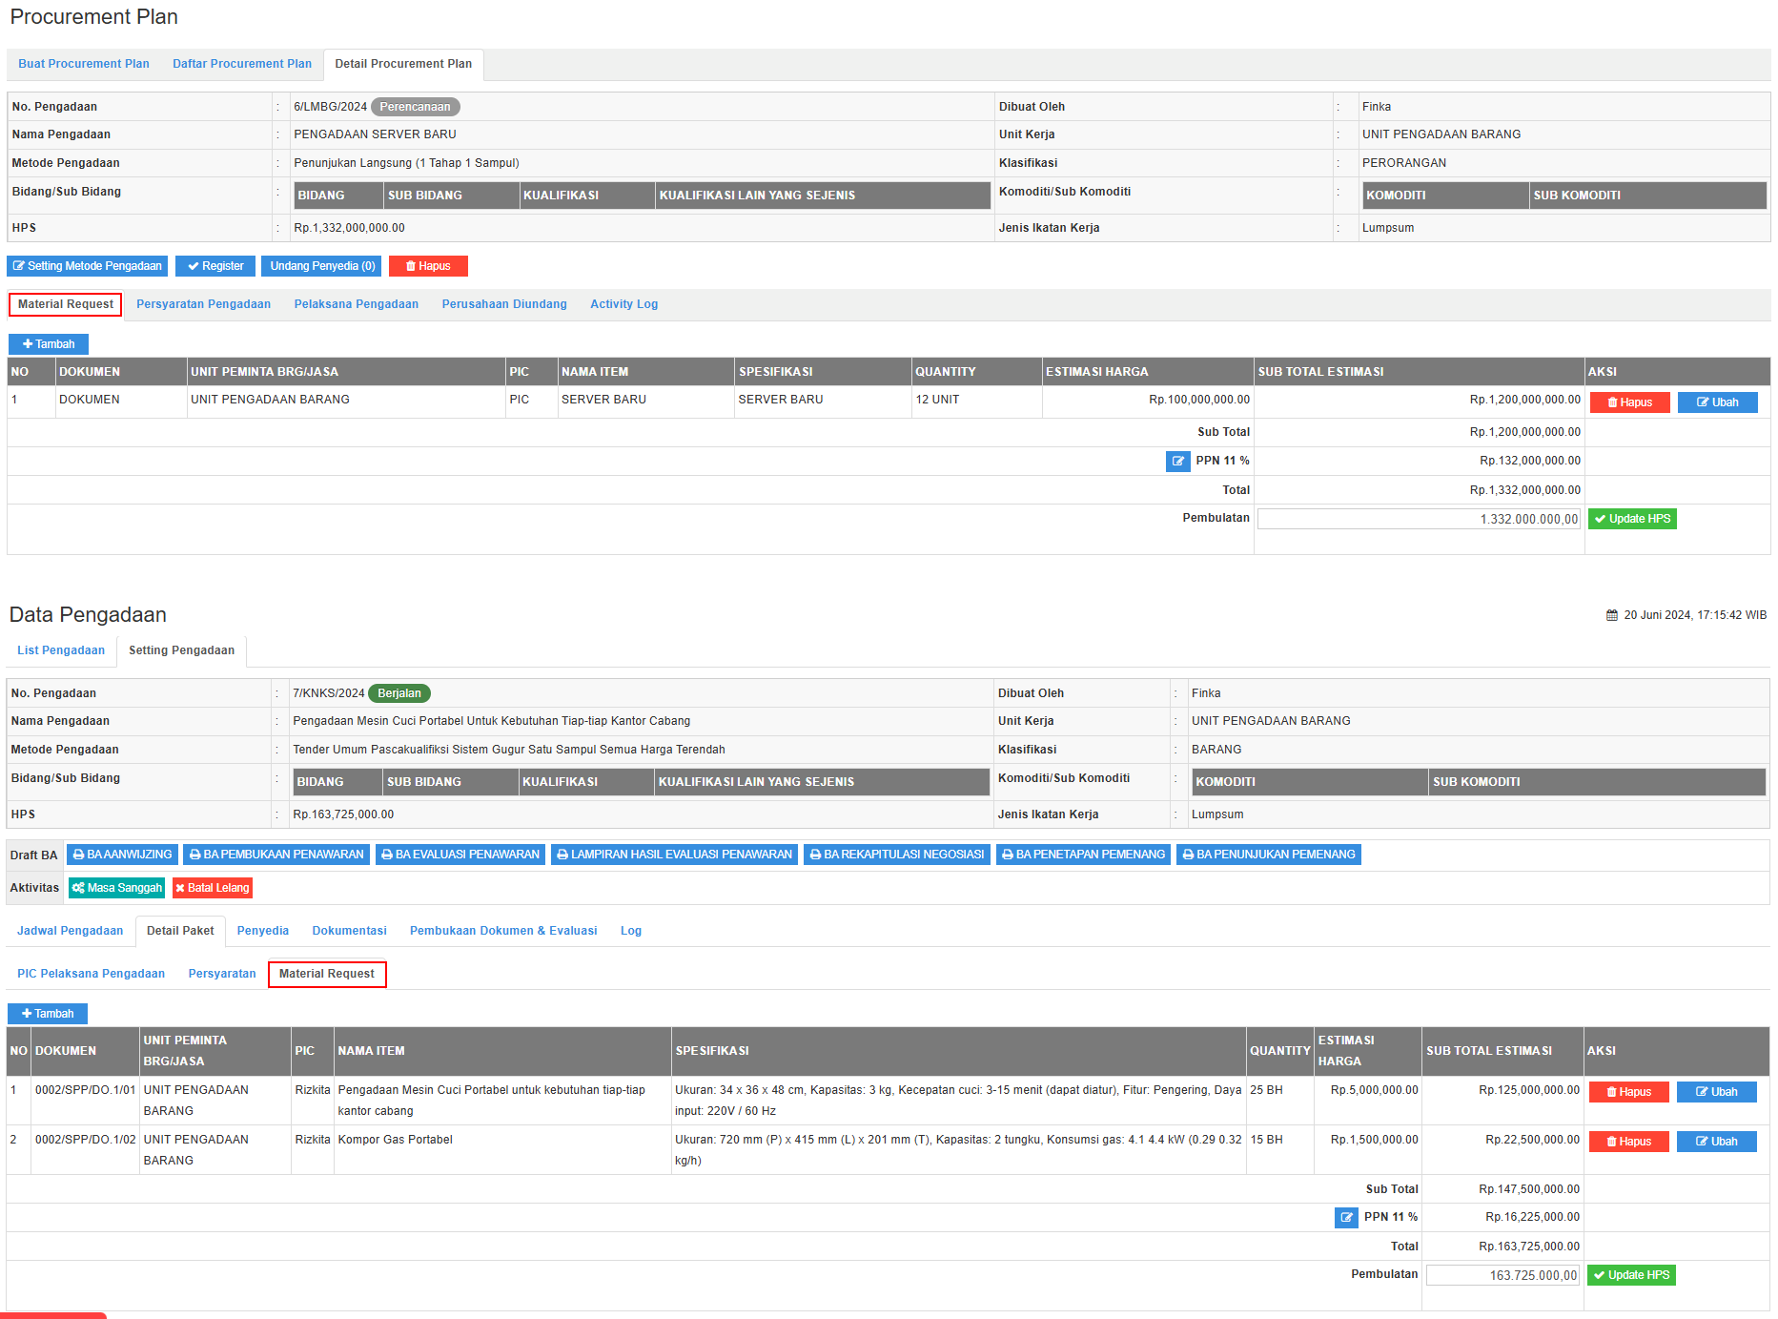The height and width of the screenshot is (1319, 1778).
Task: Click the edit icon beside second PPN 11 %
Action: point(1345,1218)
